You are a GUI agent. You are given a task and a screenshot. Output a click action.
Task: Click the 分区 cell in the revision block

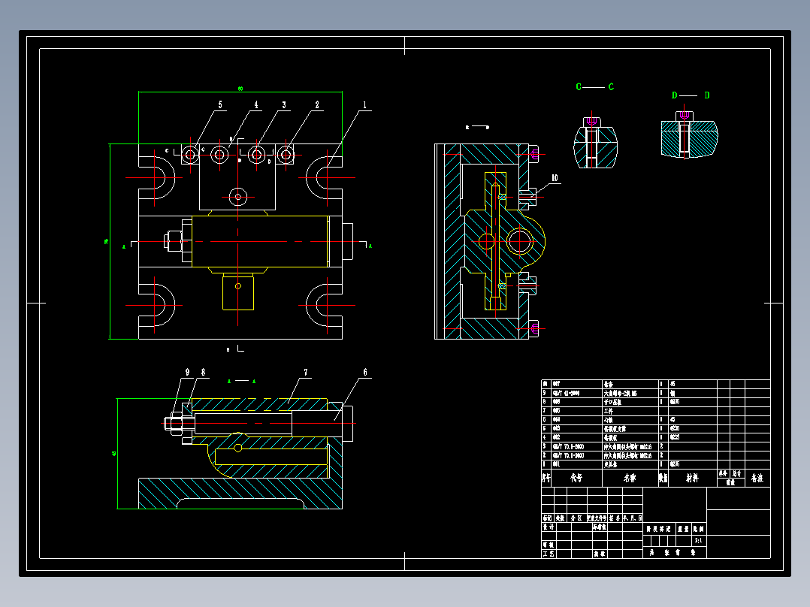click(x=576, y=518)
